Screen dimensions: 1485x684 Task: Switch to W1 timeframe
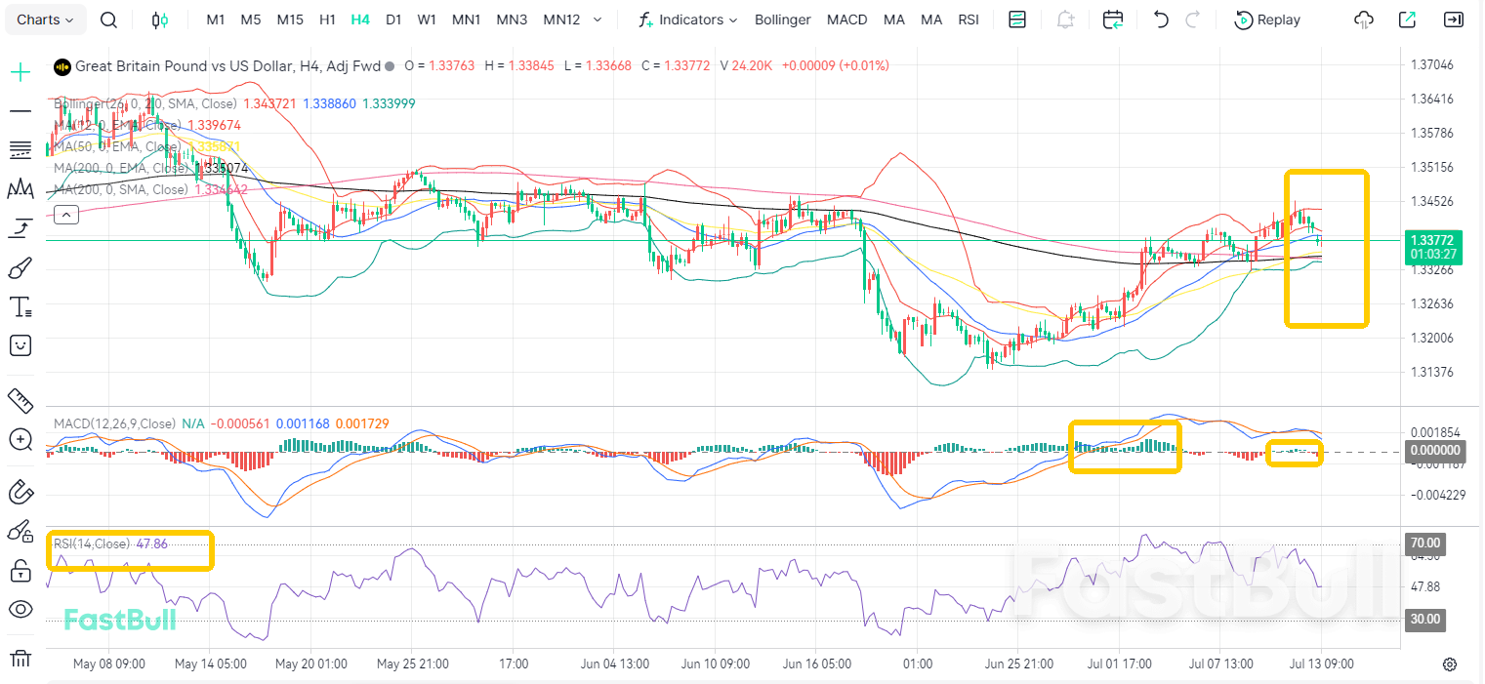pos(427,20)
